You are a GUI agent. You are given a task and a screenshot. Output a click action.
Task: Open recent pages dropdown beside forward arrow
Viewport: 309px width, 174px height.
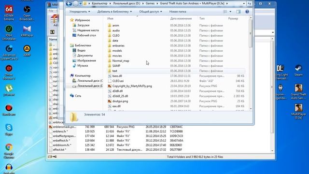pyautogui.click(x=81, y=3)
